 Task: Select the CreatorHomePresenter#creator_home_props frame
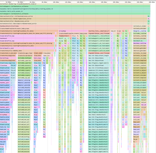point(66,29)
